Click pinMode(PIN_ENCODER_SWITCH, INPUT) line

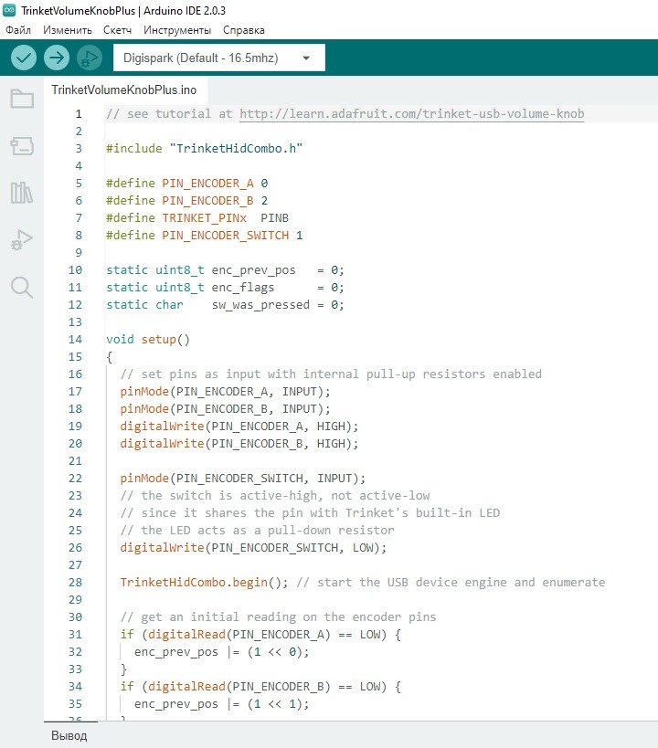tap(242, 479)
